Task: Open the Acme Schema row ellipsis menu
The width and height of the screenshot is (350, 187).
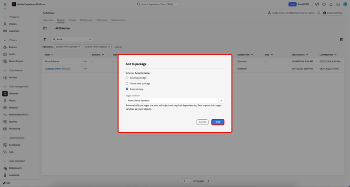Action: 85,61
